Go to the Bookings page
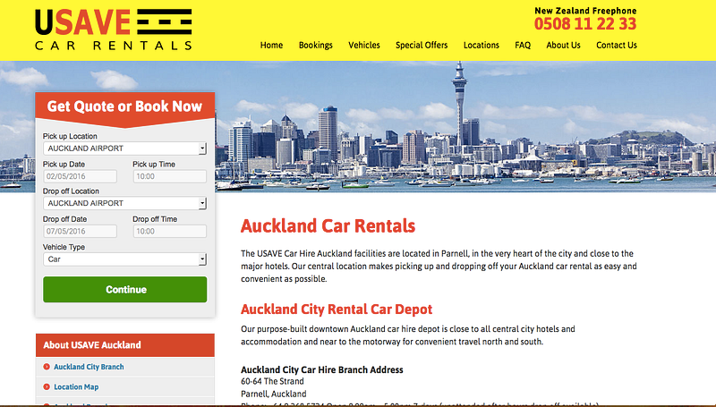Screen dimensions: 716x407 (316, 45)
